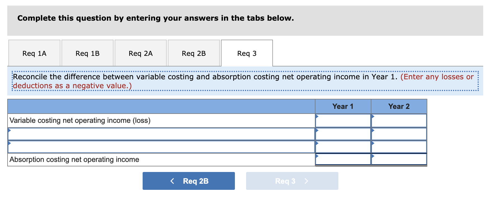The image size is (500, 201).
Task: Switch to the Req 1B tab
Action: [87, 53]
